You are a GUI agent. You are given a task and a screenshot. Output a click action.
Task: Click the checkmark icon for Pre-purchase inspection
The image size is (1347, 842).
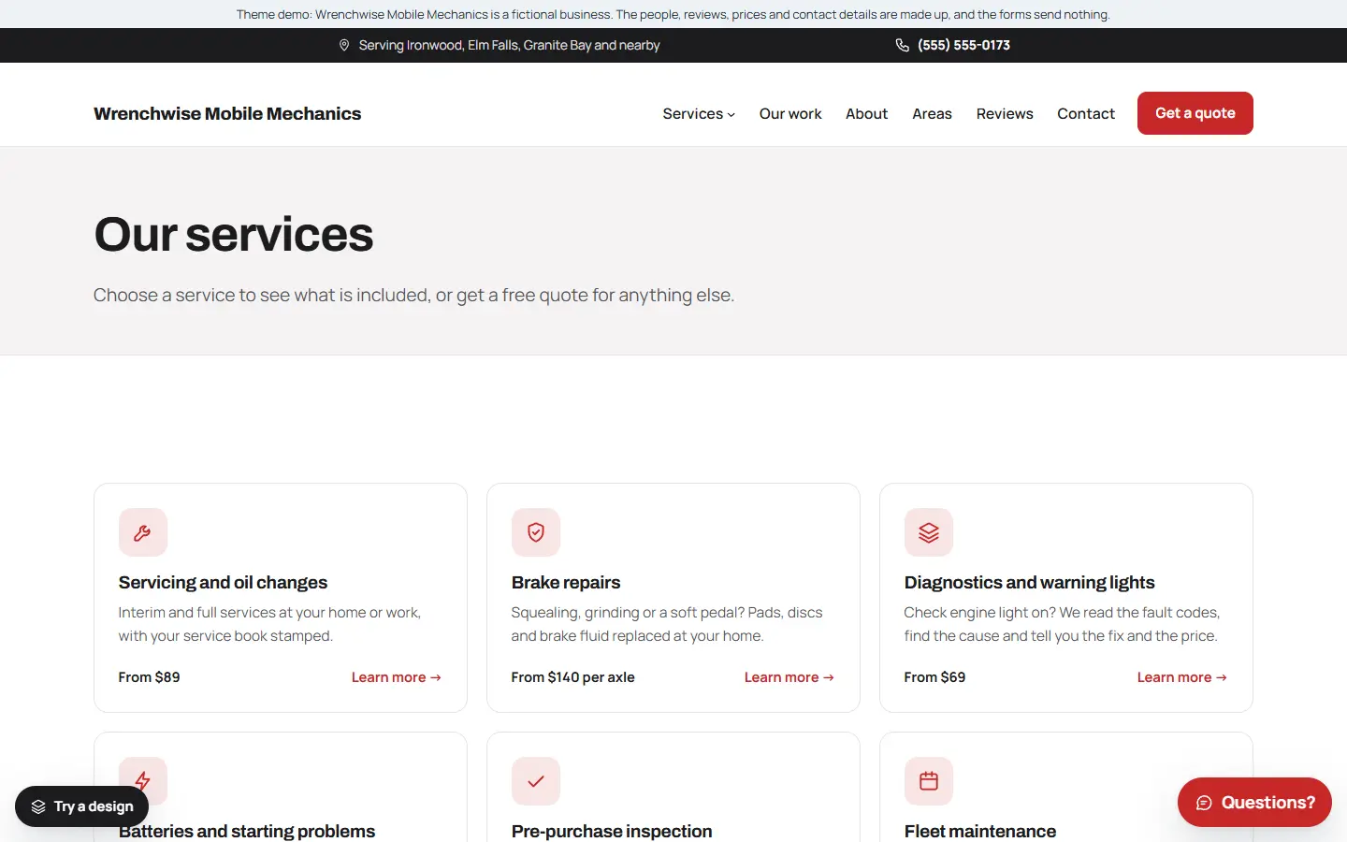536,781
